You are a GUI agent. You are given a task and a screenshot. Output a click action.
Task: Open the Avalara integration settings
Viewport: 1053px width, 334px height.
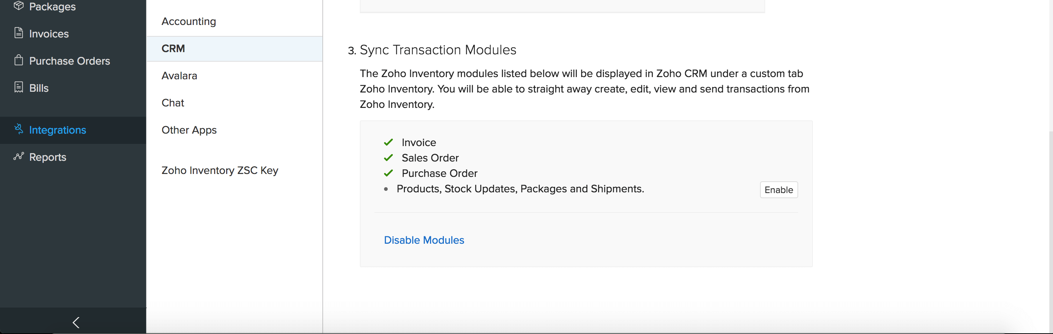coord(179,76)
